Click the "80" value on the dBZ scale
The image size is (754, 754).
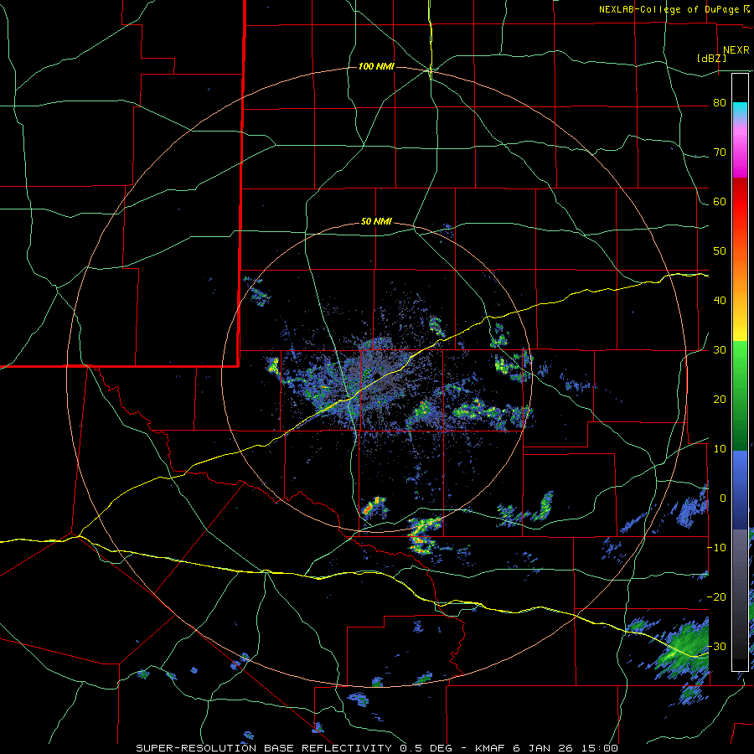(x=720, y=103)
